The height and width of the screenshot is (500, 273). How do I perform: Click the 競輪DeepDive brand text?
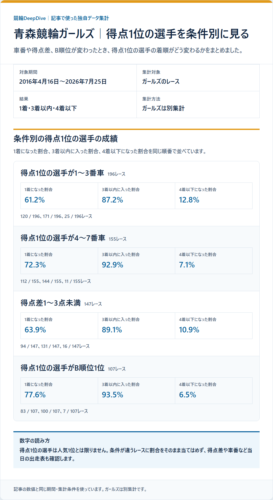point(30,18)
